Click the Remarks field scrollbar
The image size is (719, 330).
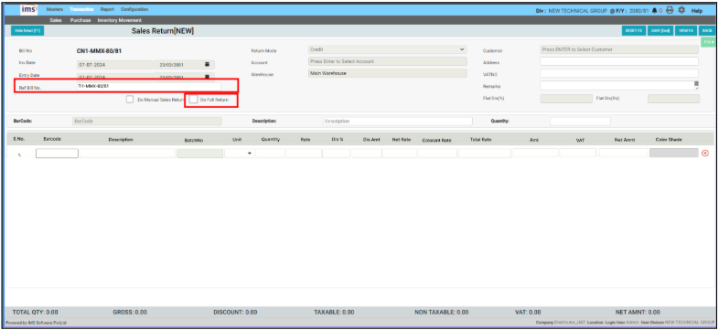coord(696,85)
